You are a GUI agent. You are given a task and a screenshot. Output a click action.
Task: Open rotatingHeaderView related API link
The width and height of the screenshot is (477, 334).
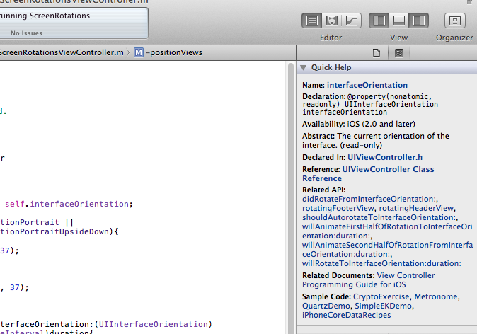(416, 208)
